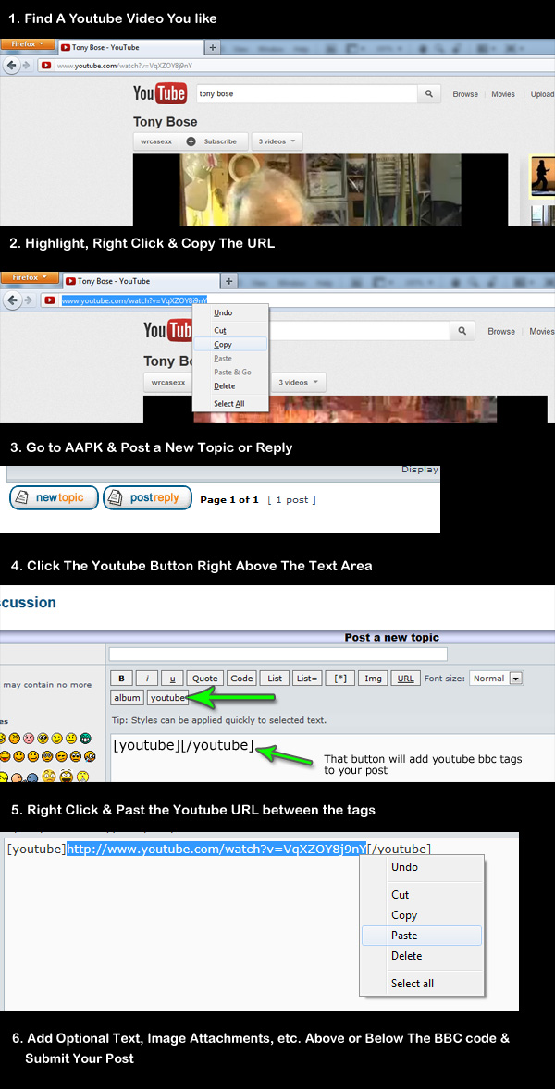Click the search field containing tony bose
The image size is (555, 1089).
[305, 93]
